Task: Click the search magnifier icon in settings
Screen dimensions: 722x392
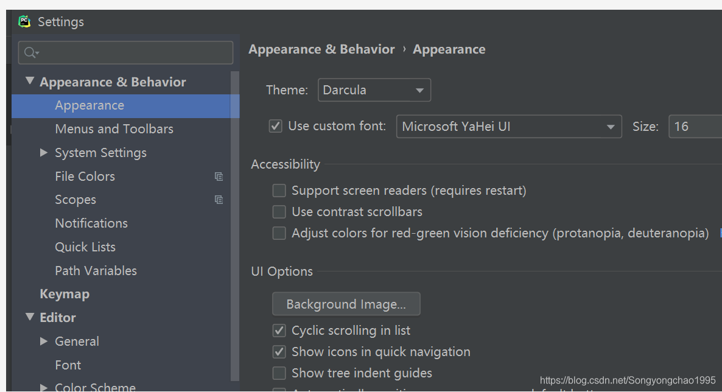Action: [31, 53]
